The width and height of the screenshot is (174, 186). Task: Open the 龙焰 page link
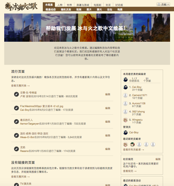(23, 147)
